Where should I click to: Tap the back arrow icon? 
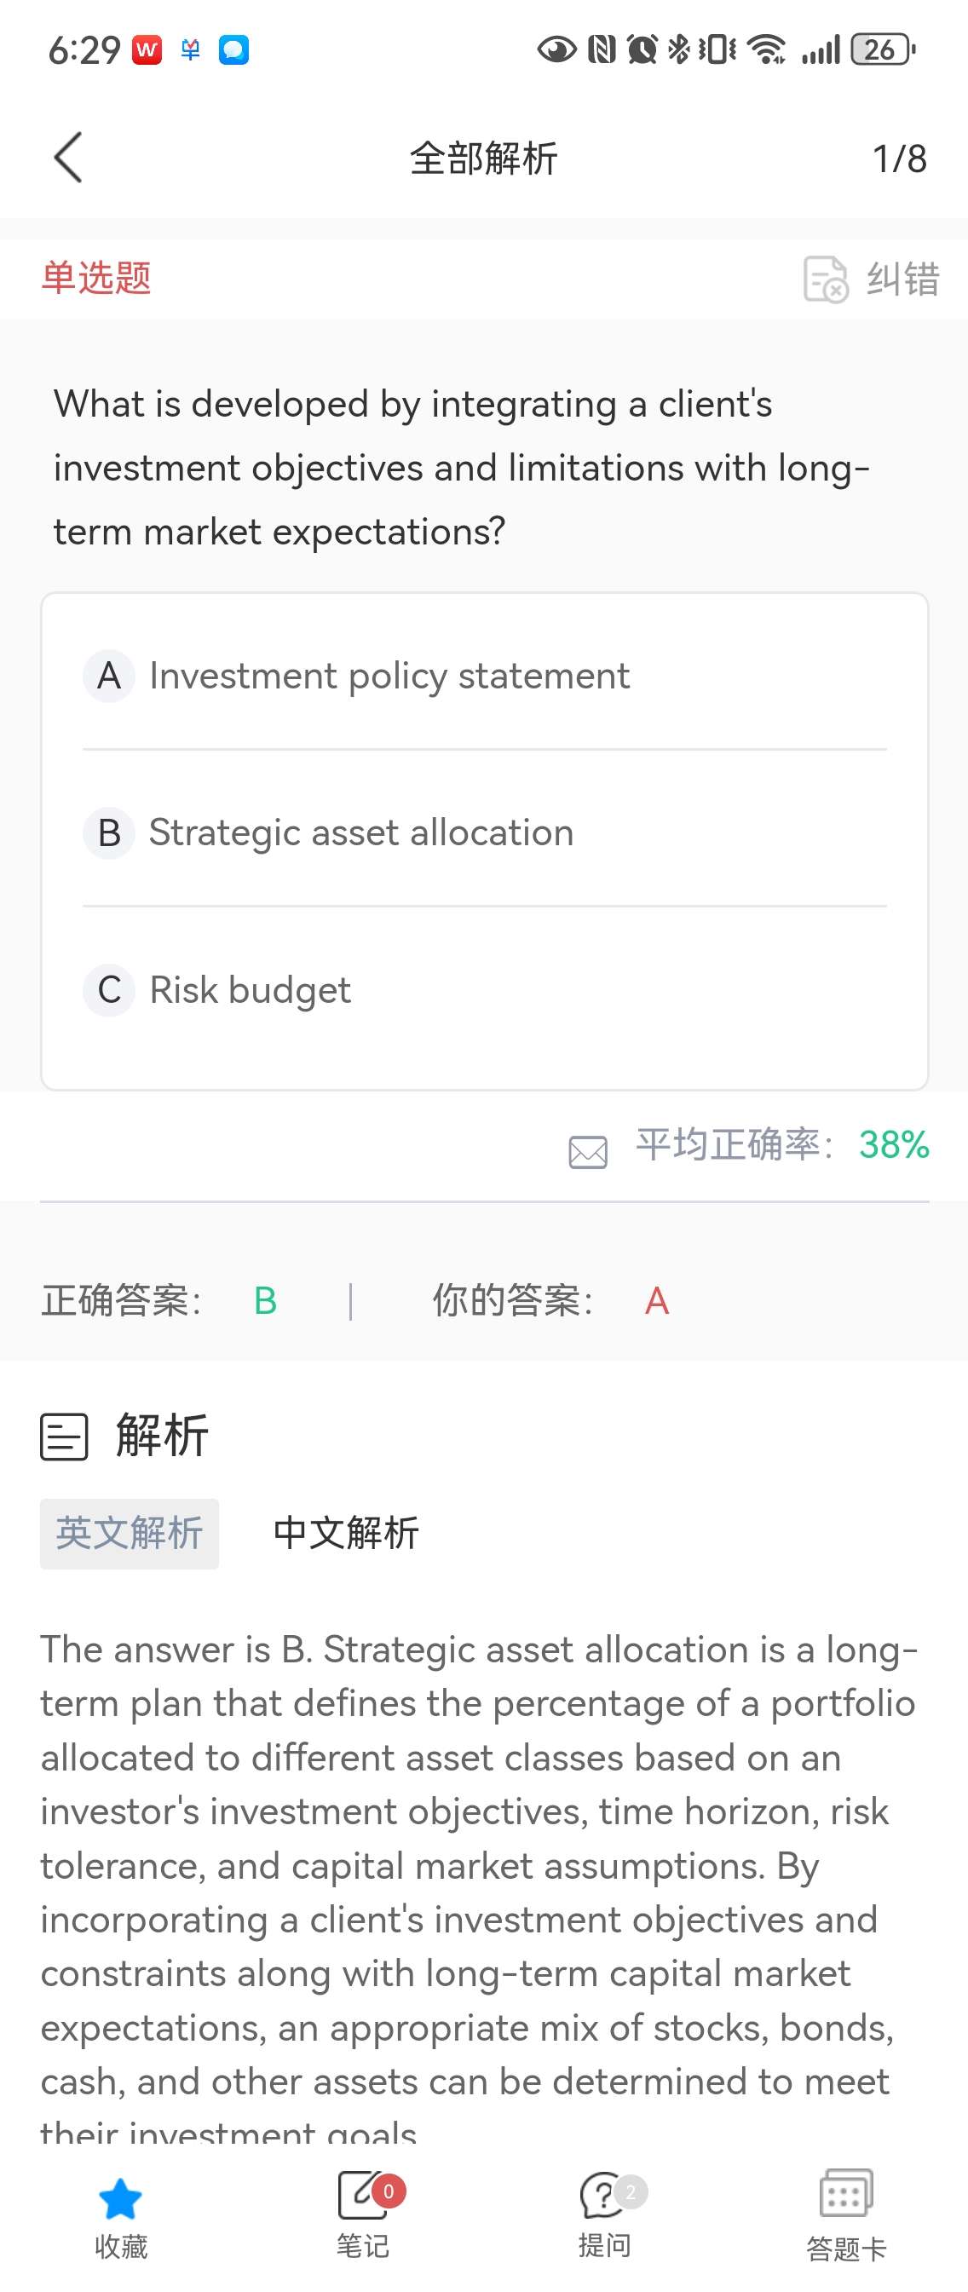click(x=68, y=158)
